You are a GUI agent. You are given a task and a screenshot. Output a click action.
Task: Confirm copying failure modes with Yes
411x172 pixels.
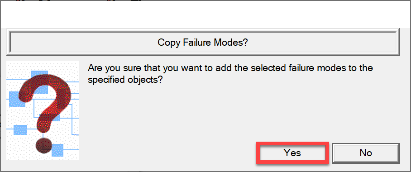292,153
